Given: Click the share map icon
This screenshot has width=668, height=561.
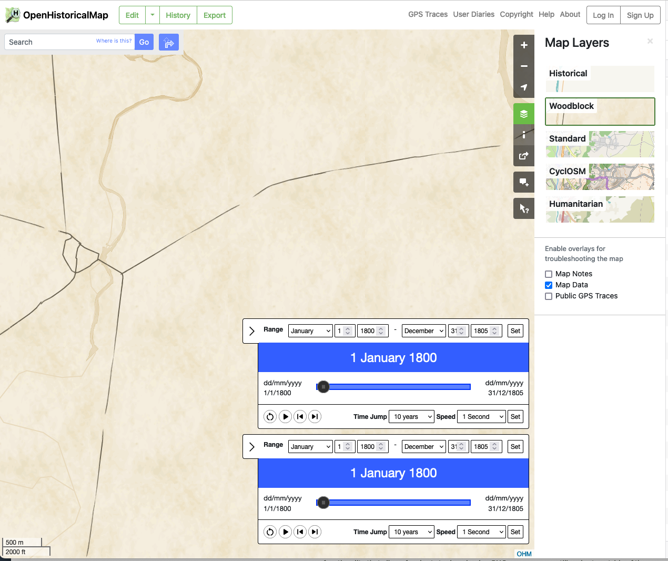Looking at the screenshot, I should (524, 155).
